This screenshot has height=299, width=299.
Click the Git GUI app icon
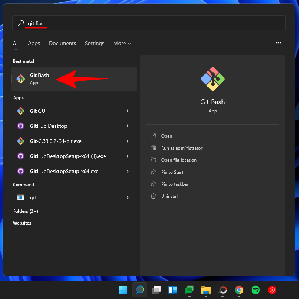point(21,111)
